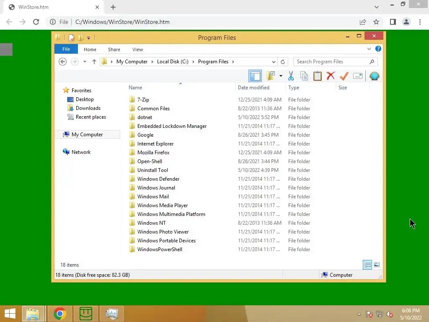The width and height of the screenshot is (429, 322).
Task: Select the Common Files folder
Action: 153,109
